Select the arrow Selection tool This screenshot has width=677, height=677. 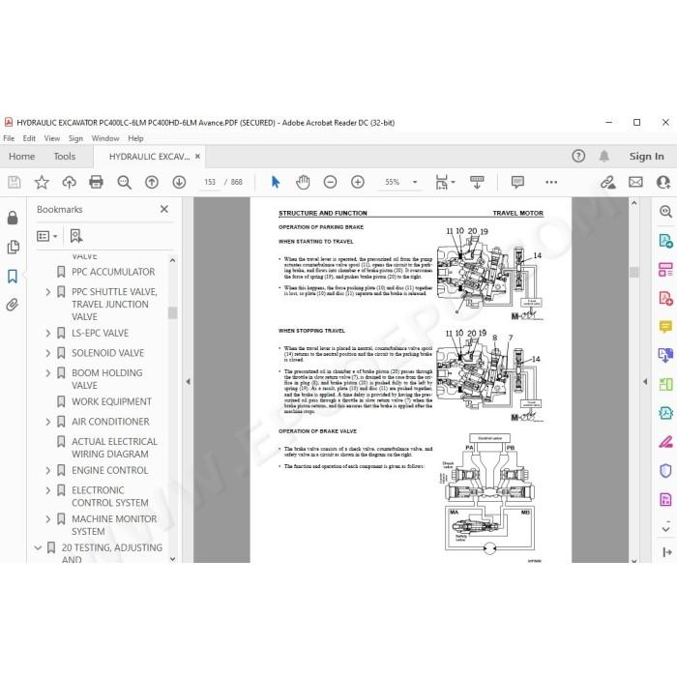[x=276, y=182]
